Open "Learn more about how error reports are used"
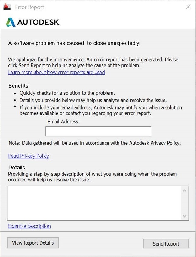 [x=56, y=72]
